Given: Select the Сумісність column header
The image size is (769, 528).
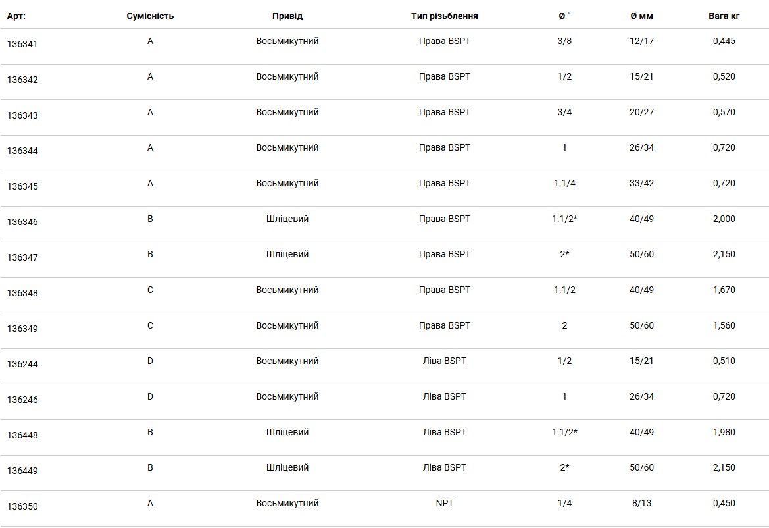Looking at the screenshot, I should 150,16.
